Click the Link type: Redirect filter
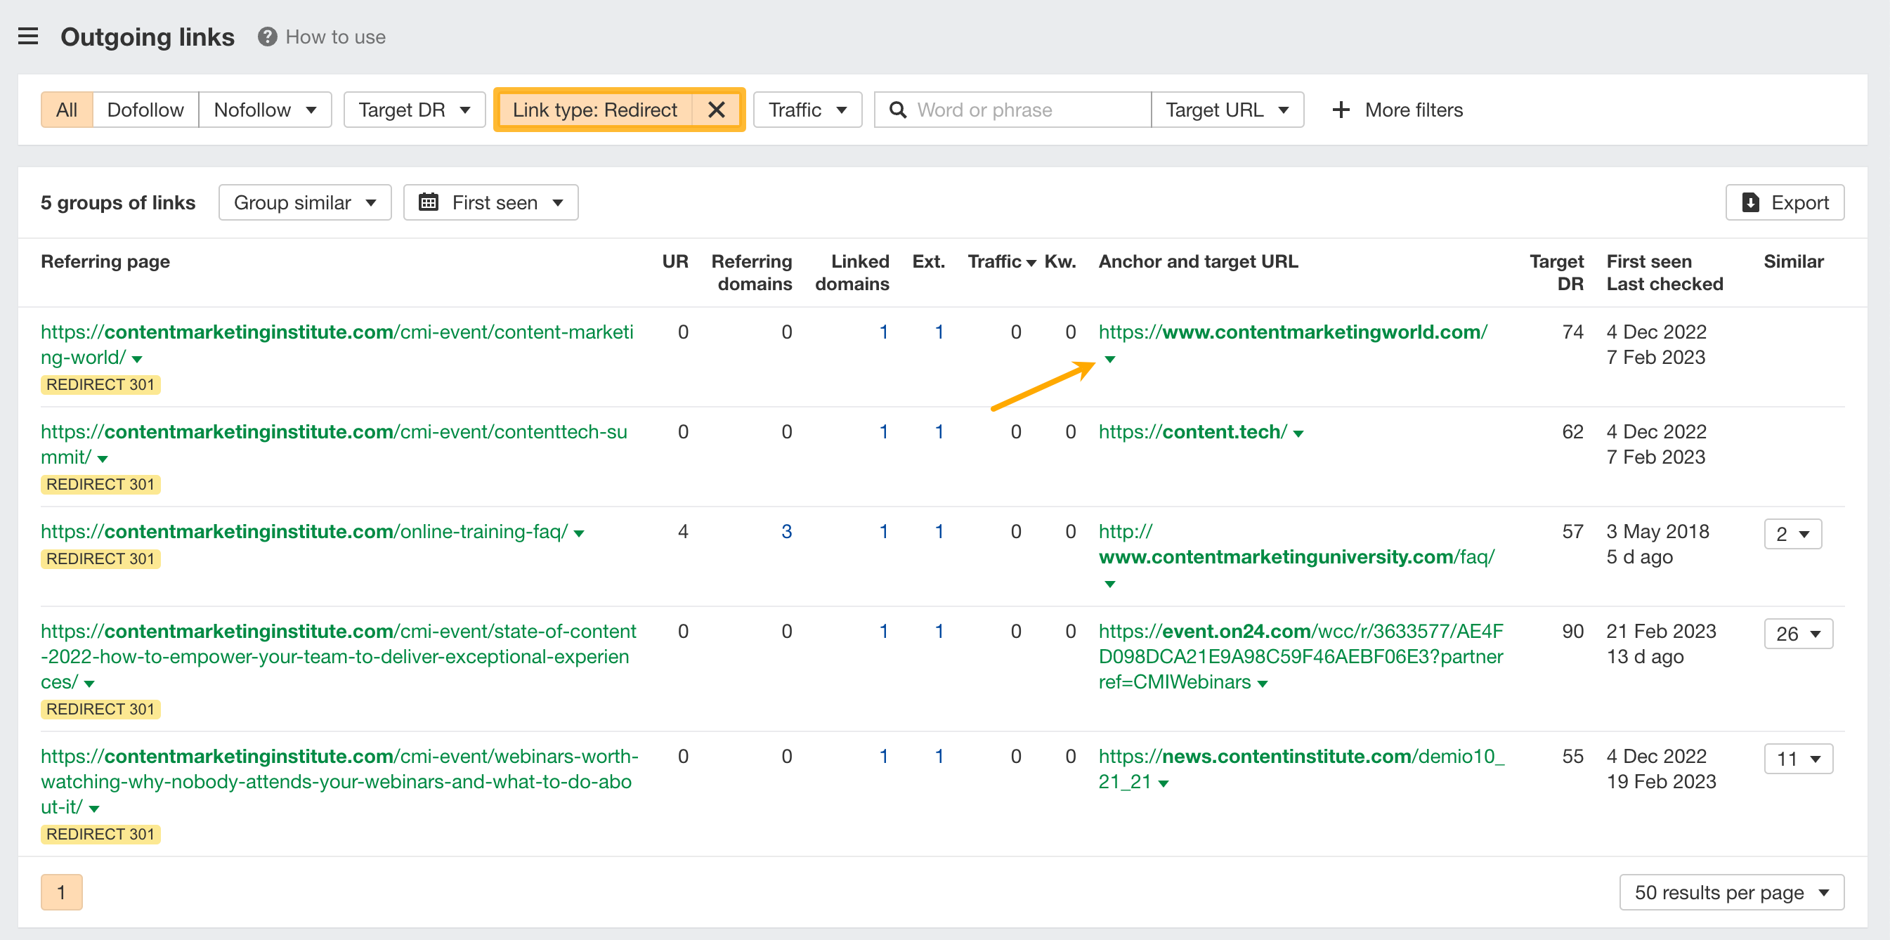This screenshot has width=1890, height=940. tap(595, 110)
